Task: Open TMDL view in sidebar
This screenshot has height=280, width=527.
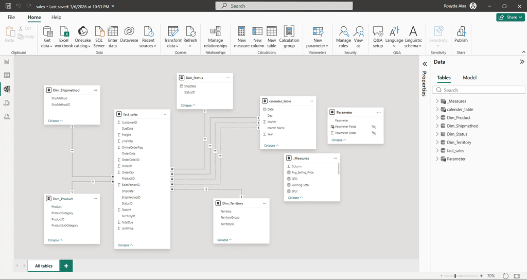Action: pyautogui.click(x=7, y=116)
